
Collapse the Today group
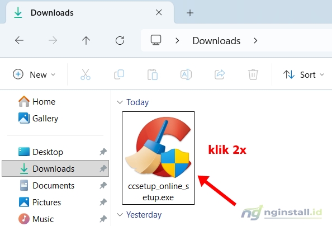[x=120, y=102]
